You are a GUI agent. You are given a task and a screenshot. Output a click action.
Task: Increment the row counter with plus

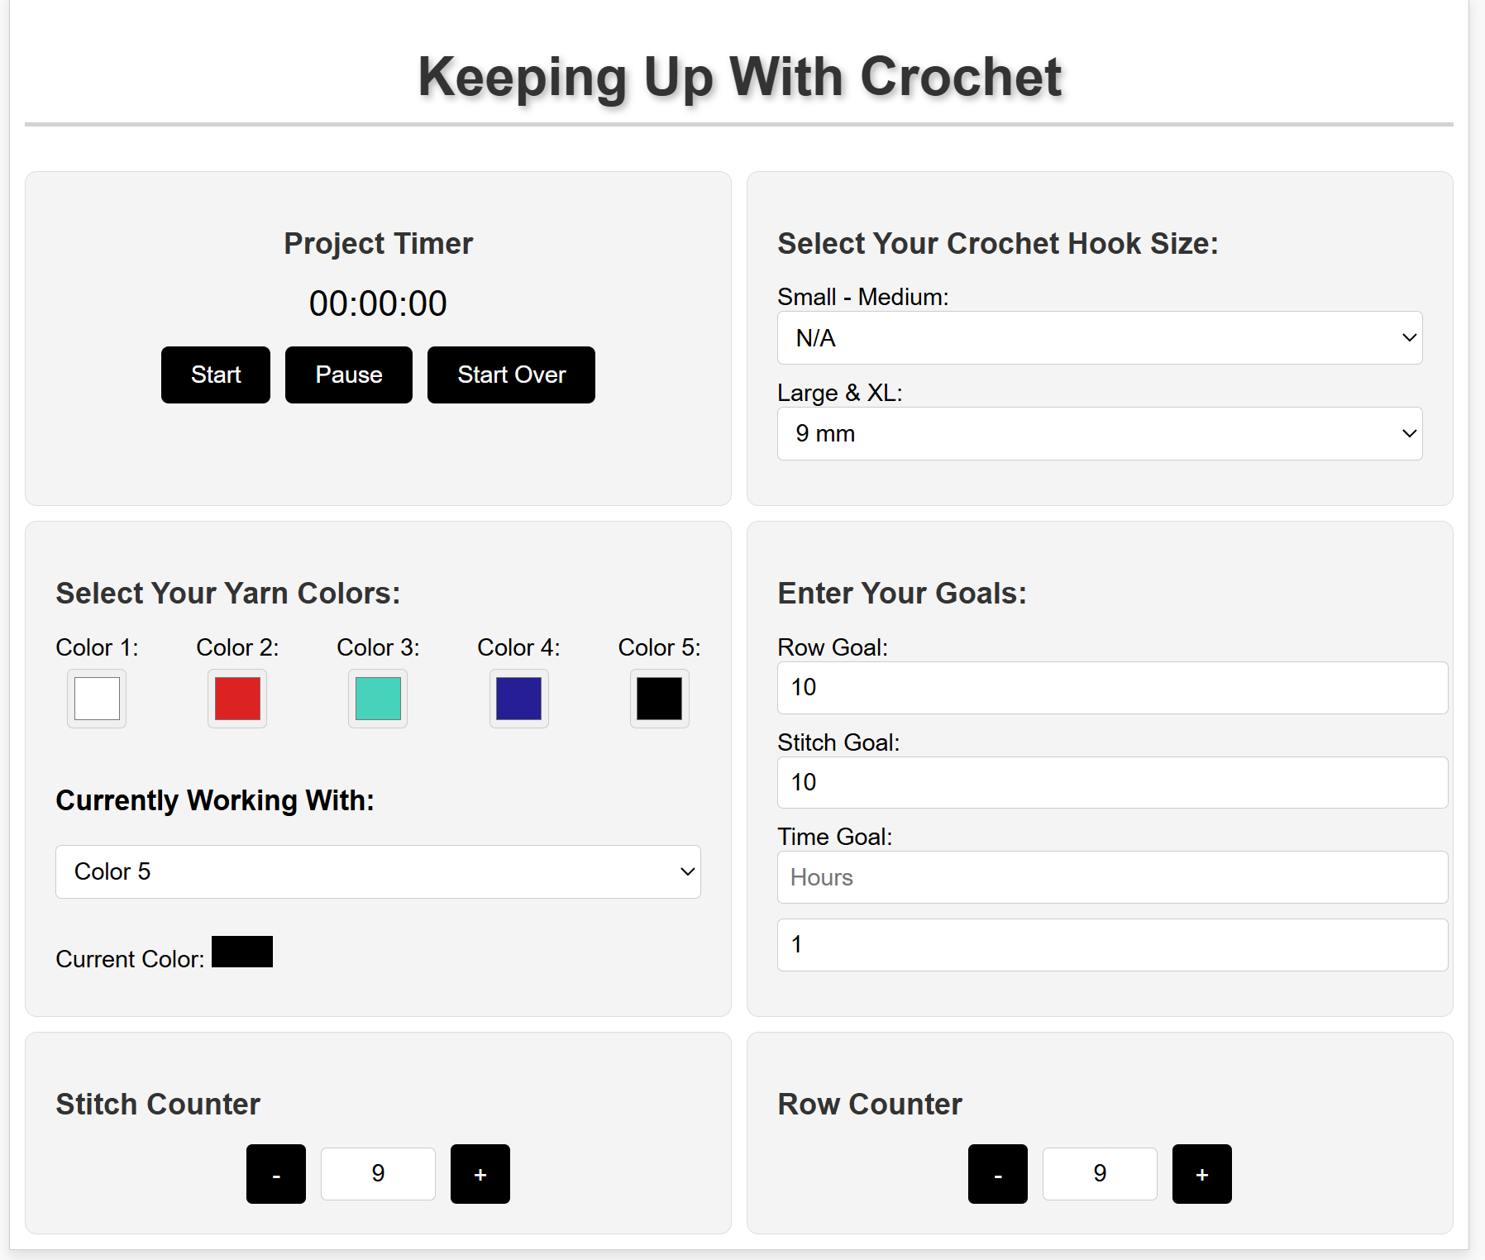pyautogui.click(x=1202, y=1174)
